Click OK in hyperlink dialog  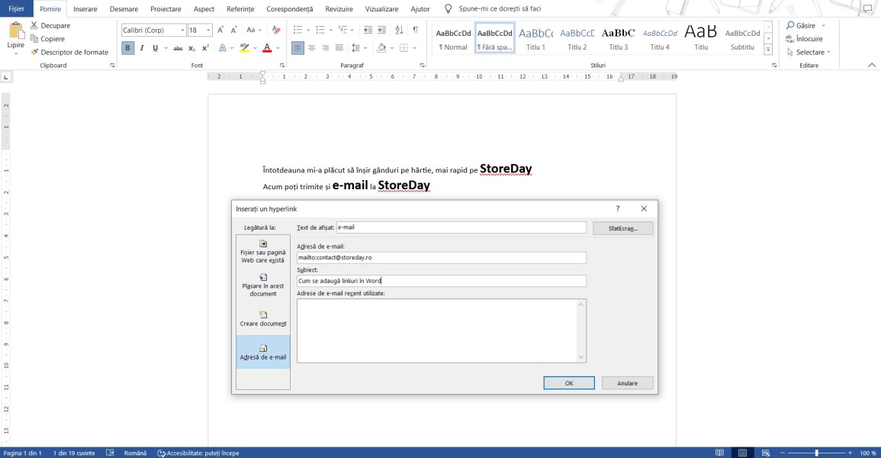pos(568,383)
